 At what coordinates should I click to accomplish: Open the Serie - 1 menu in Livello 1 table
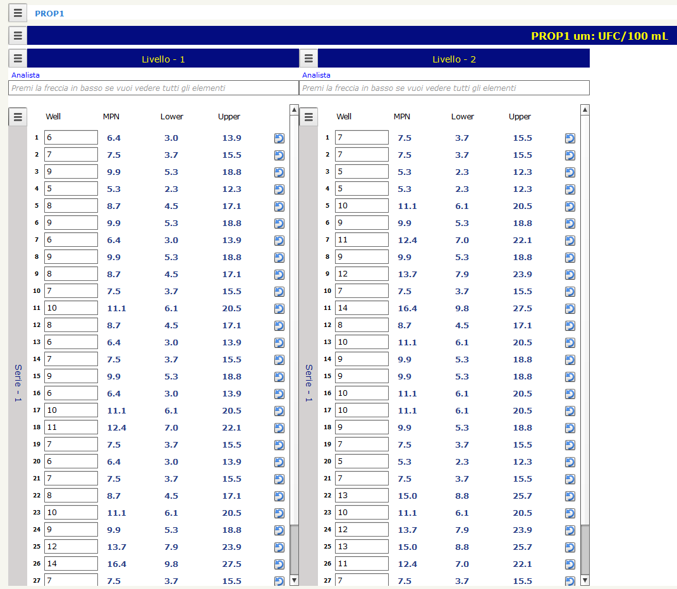click(18, 117)
